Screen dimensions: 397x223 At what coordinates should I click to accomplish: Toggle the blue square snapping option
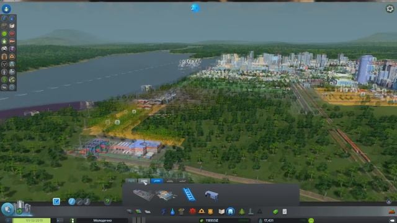coord(56,201)
